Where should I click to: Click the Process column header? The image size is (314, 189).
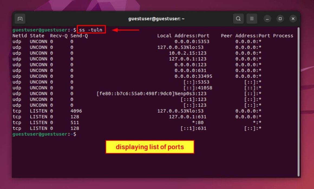283,35
